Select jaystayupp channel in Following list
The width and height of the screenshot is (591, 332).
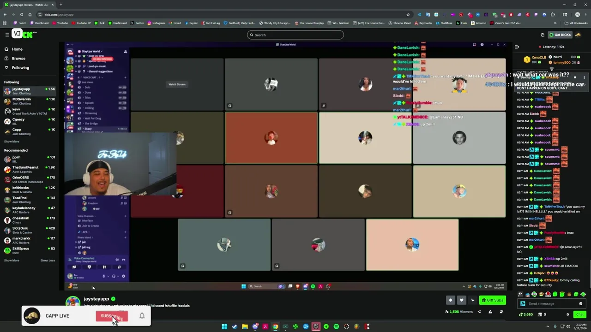click(x=29, y=91)
